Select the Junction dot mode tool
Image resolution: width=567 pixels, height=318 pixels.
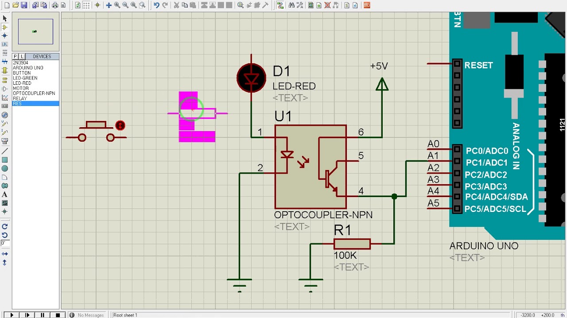pyautogui.click(x=5, y=35)
